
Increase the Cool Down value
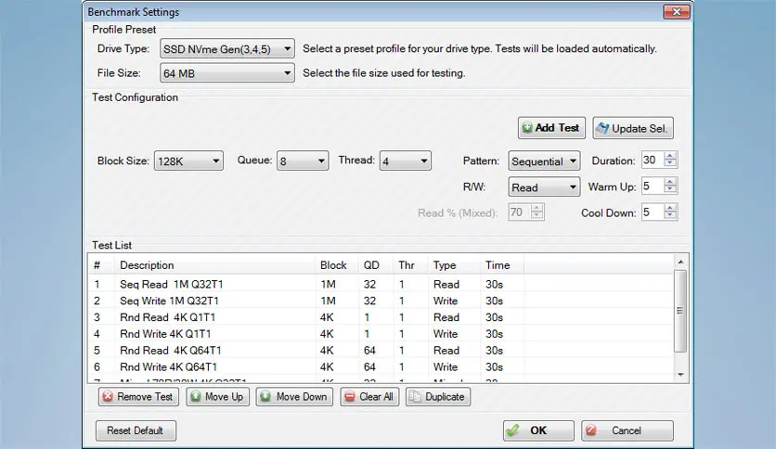670,208
